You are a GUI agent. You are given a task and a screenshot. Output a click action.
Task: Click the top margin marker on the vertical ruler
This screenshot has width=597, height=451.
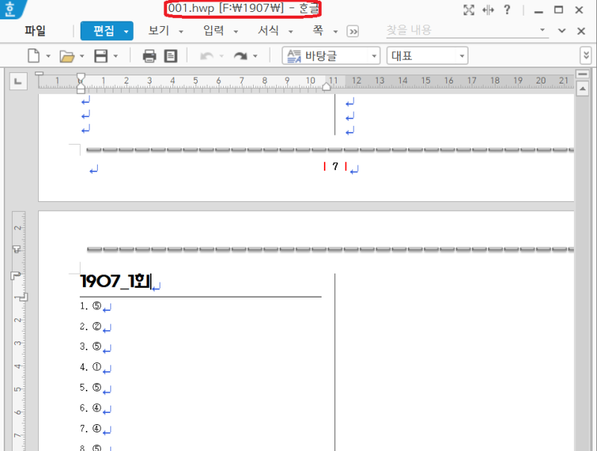point(16,249)
